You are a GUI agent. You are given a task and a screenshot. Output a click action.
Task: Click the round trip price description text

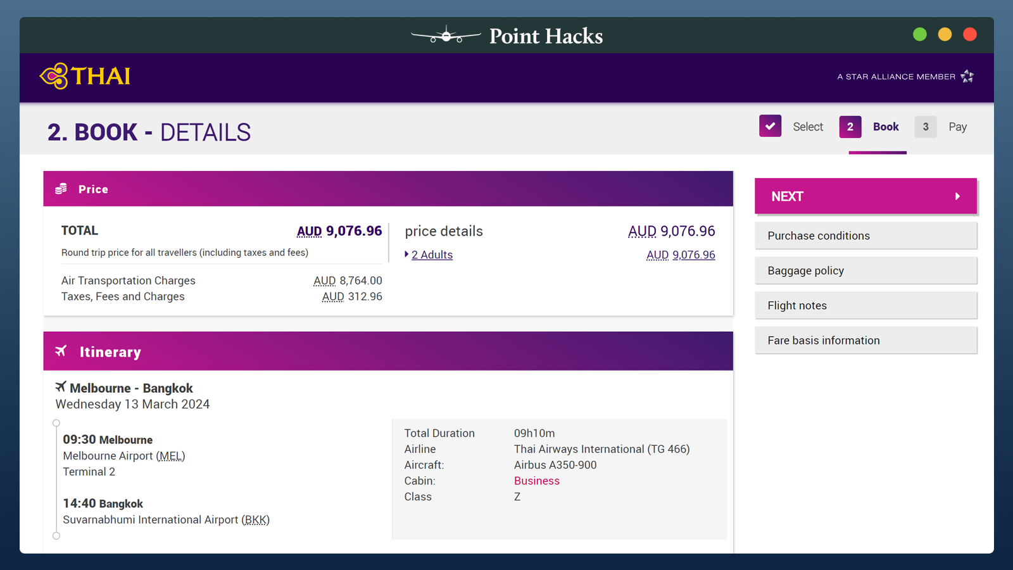[185, 253]
